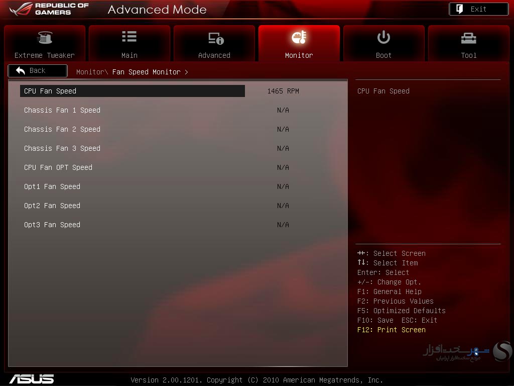This screenshot has height=386, width=514.
Task: Click the Monitor thermometer gauge icon
Action: (299, 37)
